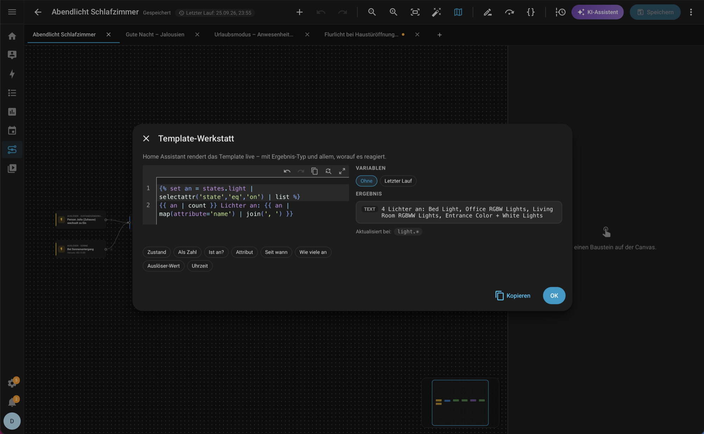Click the canvas minimap thumbnail
Screen dimensions: 704x434
pos(460,403)
